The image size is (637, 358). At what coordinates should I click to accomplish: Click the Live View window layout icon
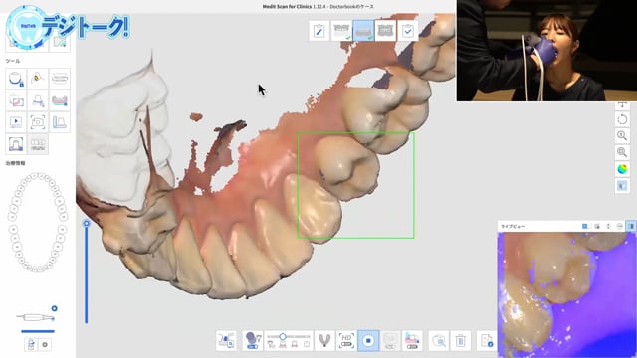[597, 226]
